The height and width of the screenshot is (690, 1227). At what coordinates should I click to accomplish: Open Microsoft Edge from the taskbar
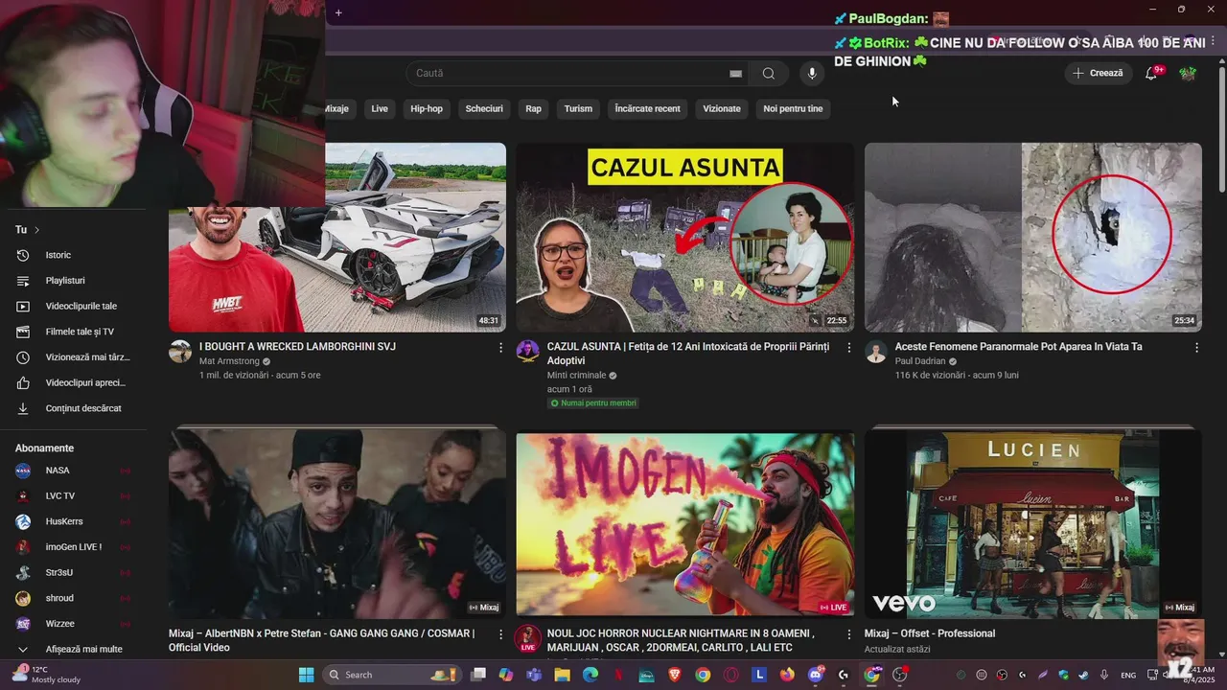coord(590,675)
